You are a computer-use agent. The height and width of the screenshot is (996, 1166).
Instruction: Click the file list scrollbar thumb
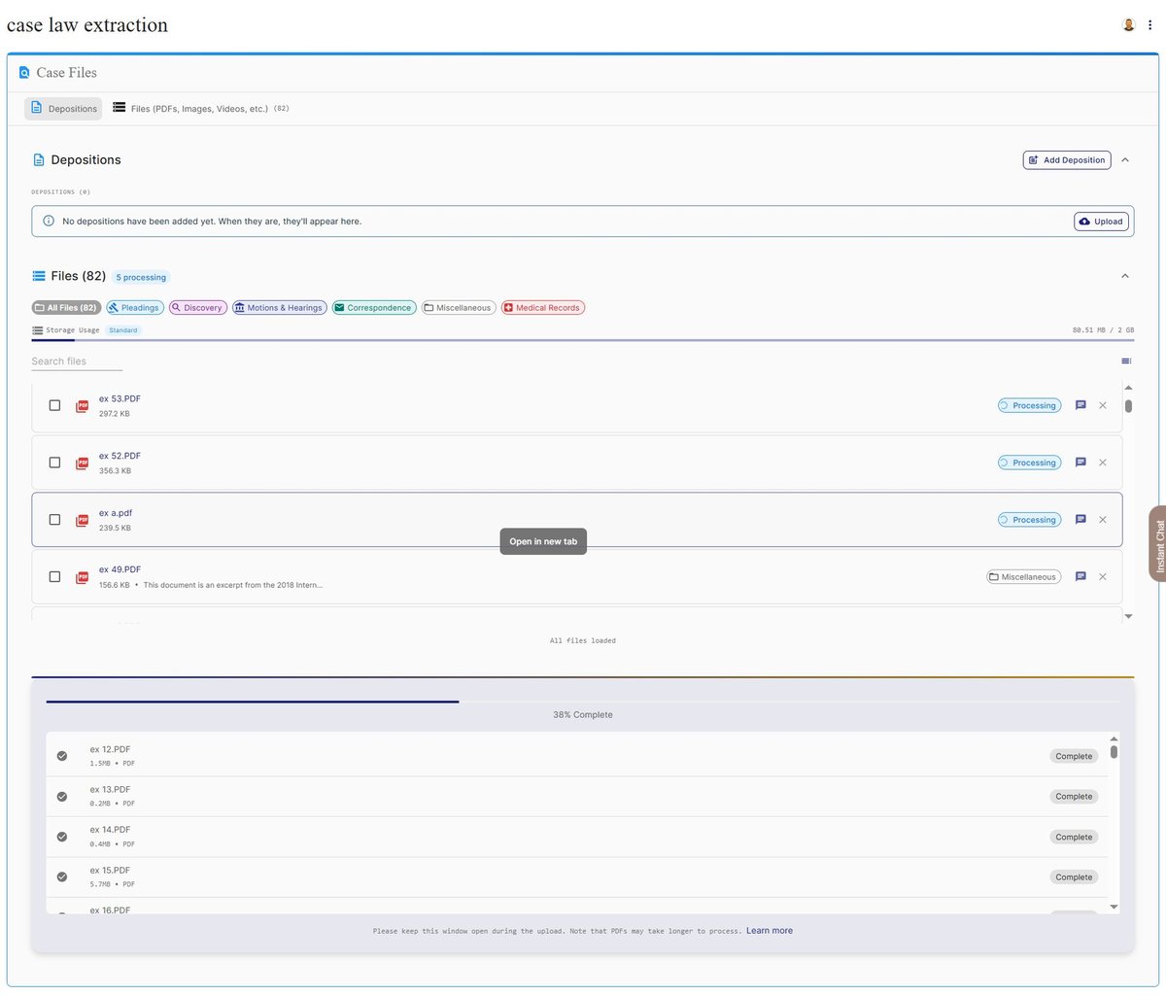1128,406
